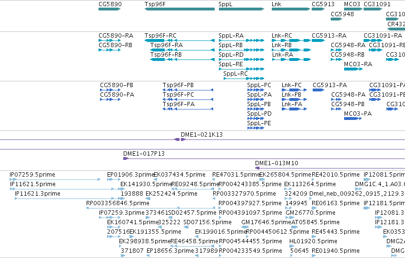405x258 pixels.
Task: Click protein label Lnk-PA
Action: [x=292, y=104]
